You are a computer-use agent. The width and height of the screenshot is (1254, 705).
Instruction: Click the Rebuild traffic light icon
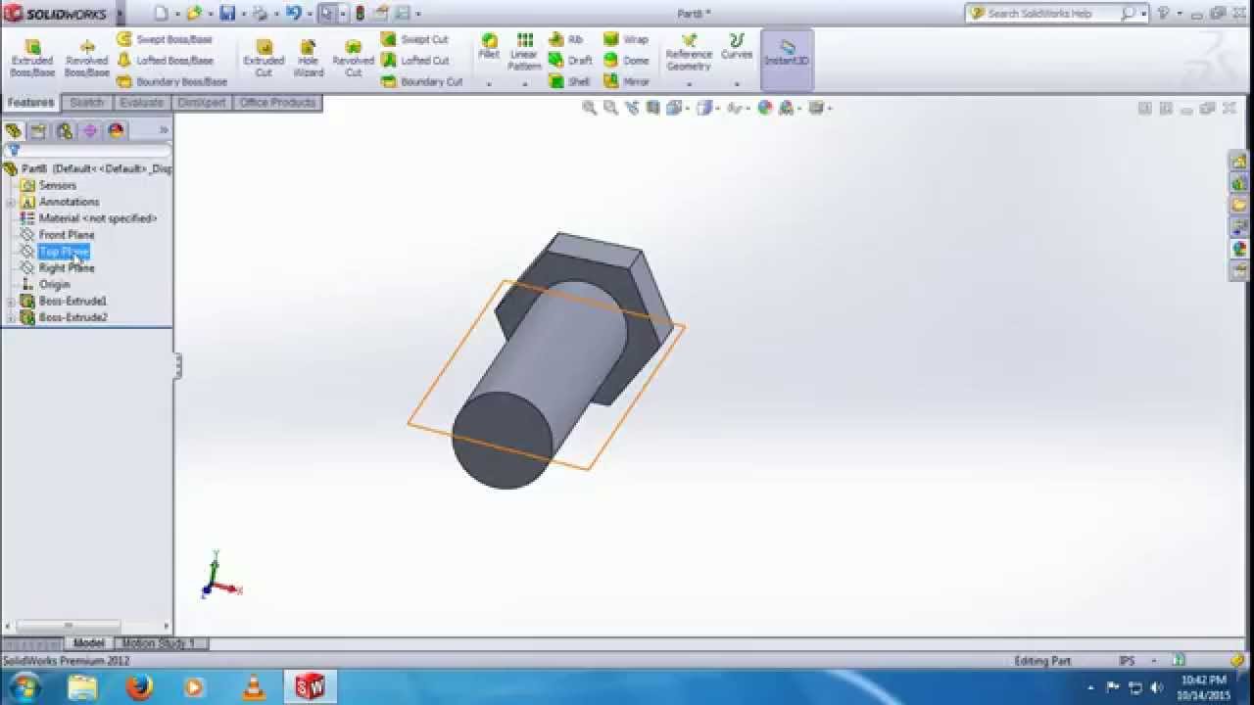360,14
